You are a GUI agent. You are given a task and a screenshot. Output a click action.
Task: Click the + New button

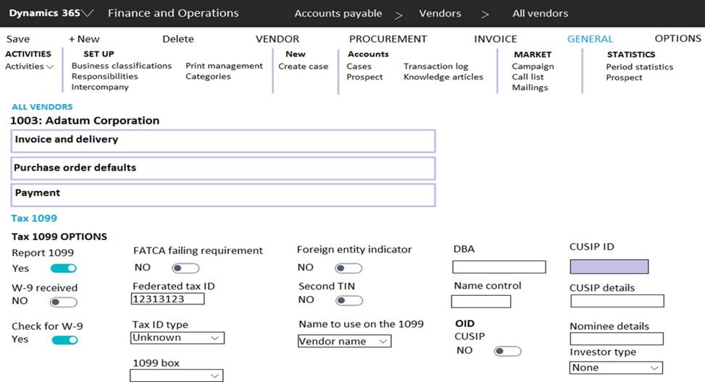84,39
